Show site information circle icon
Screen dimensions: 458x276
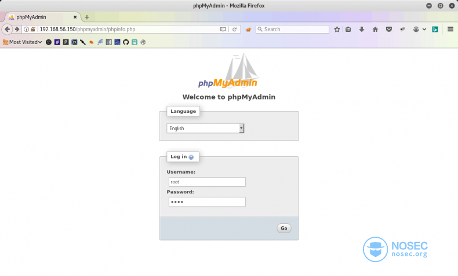[26, 29]
